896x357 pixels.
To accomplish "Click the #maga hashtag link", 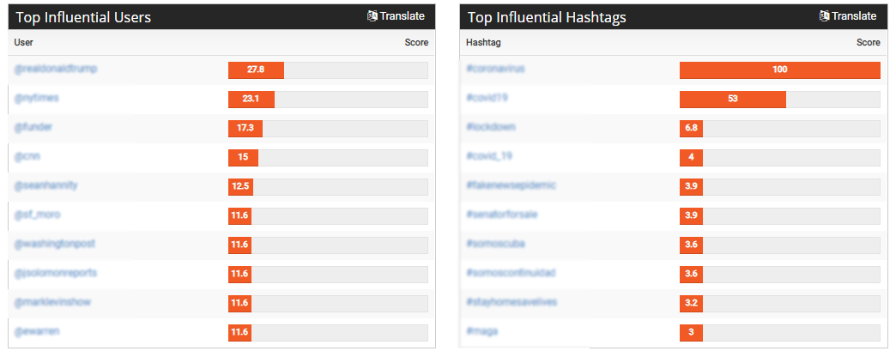I will coord(481,330).
